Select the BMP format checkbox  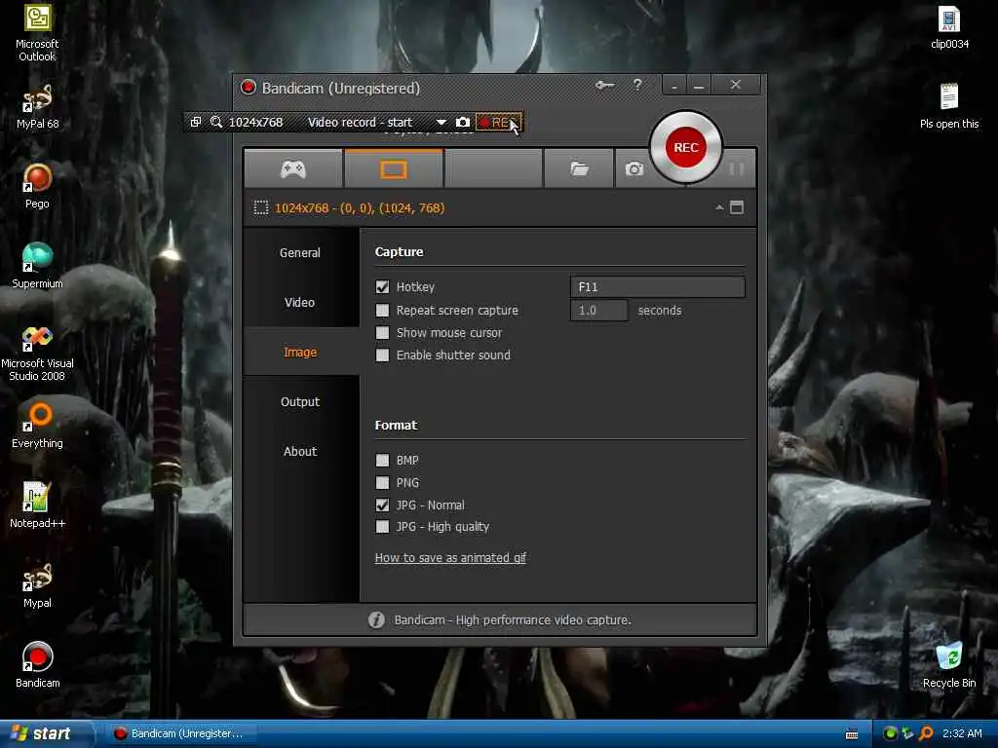coord(382,460)
